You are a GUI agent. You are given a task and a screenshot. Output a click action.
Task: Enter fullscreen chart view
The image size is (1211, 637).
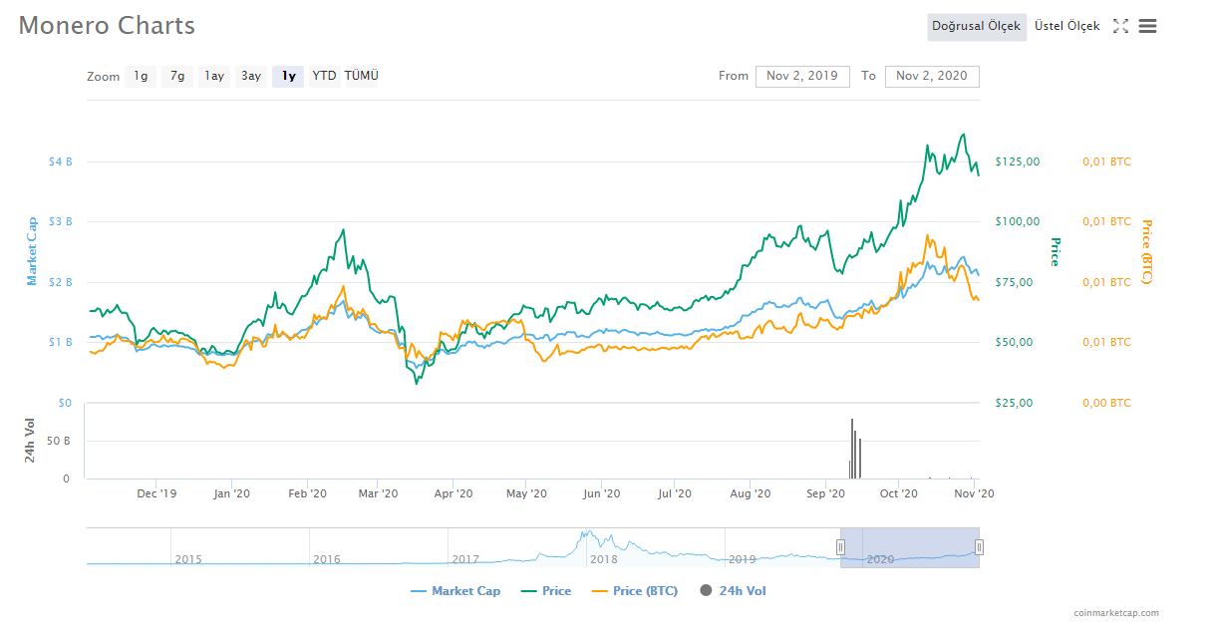1120,27
